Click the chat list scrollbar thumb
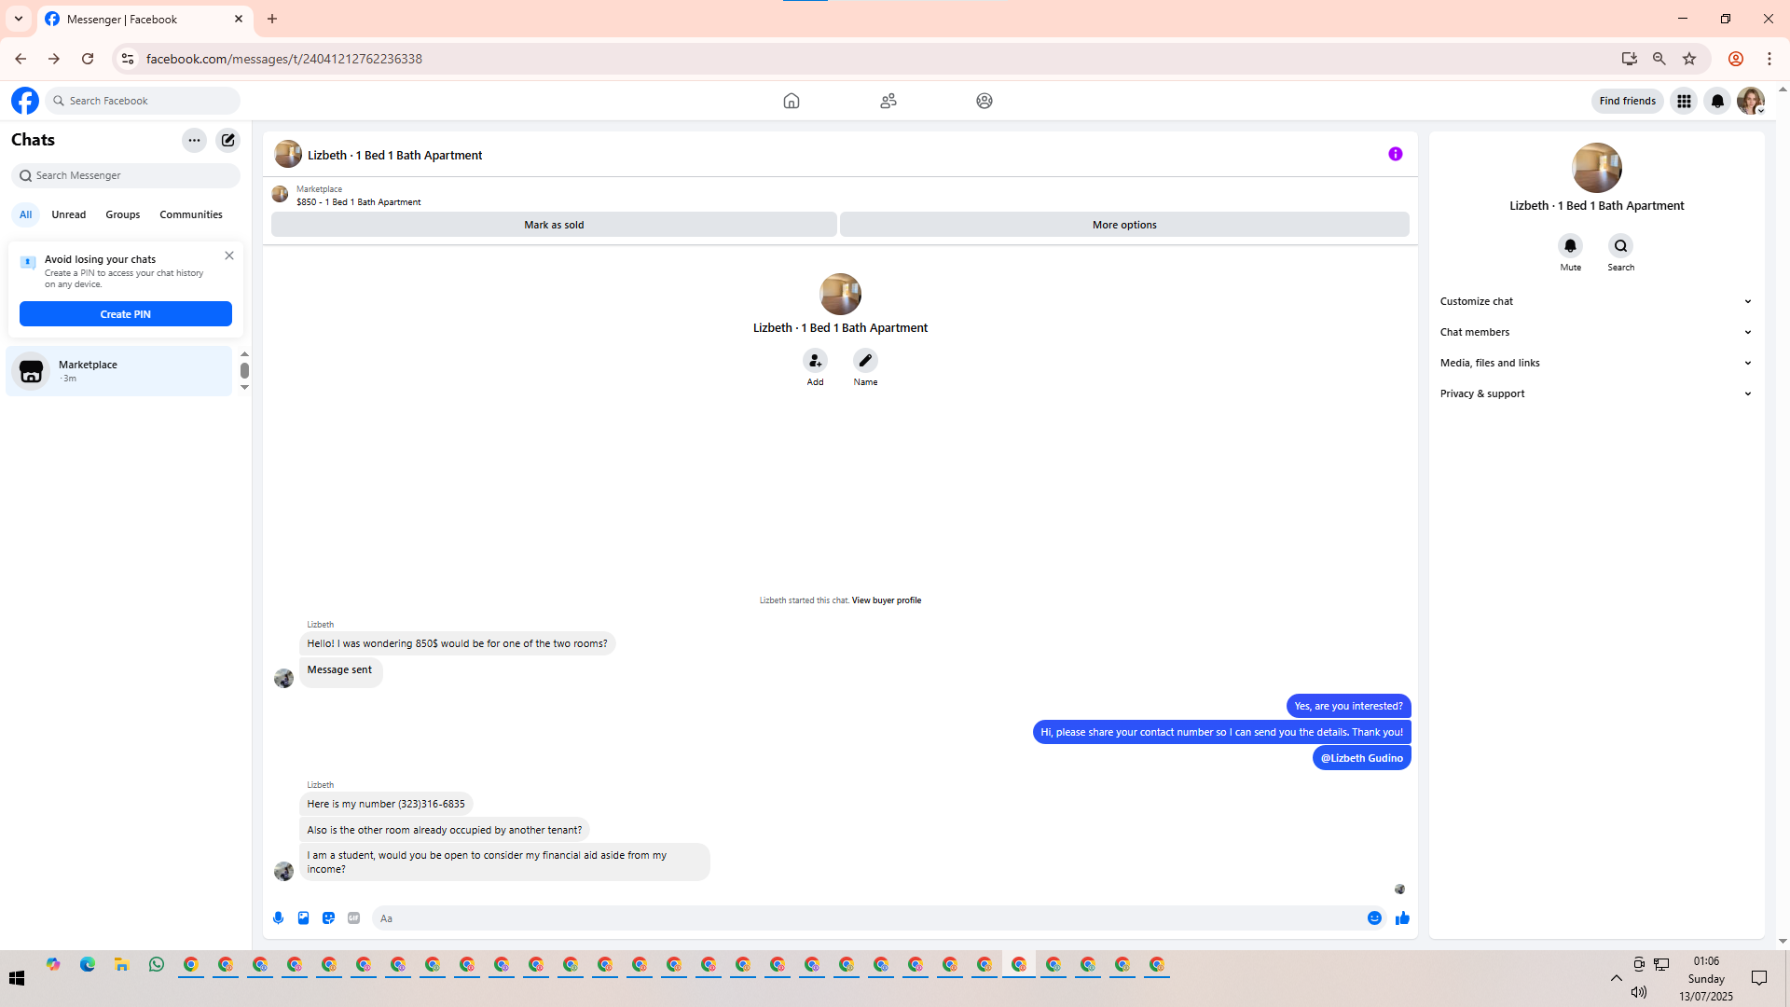 (x=244, y=370)
